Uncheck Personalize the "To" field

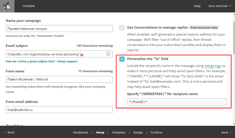[x=122, y=59]
